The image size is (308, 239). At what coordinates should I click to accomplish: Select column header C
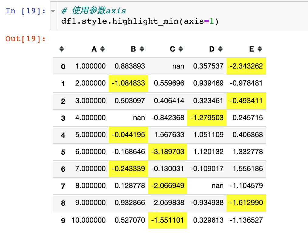[x=173, y=49]
